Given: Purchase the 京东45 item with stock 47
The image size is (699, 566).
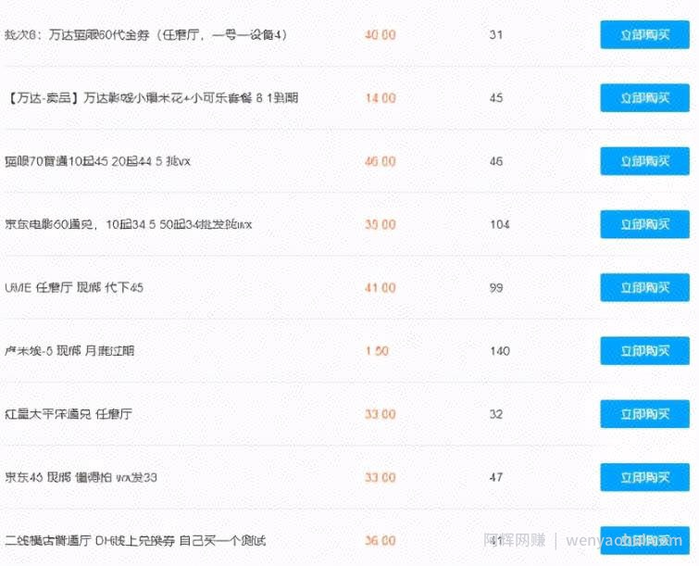Looking at the screenshot, I should pos(644,477).
